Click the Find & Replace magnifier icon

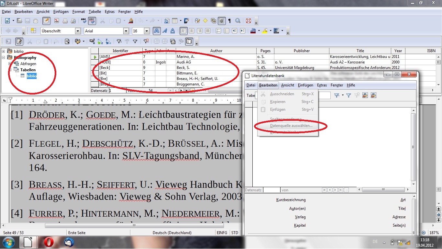point(238,21)
